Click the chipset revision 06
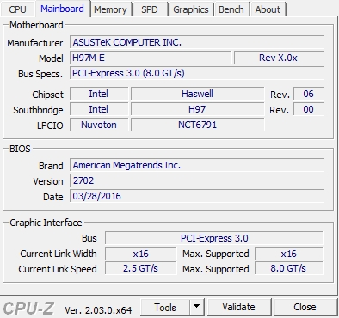 309,94
